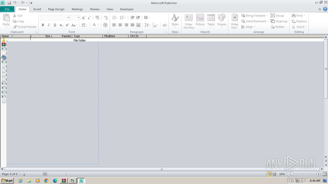Click Draw Text Box
The width and height of the screenshot is (328, 184).
(189, 21)
